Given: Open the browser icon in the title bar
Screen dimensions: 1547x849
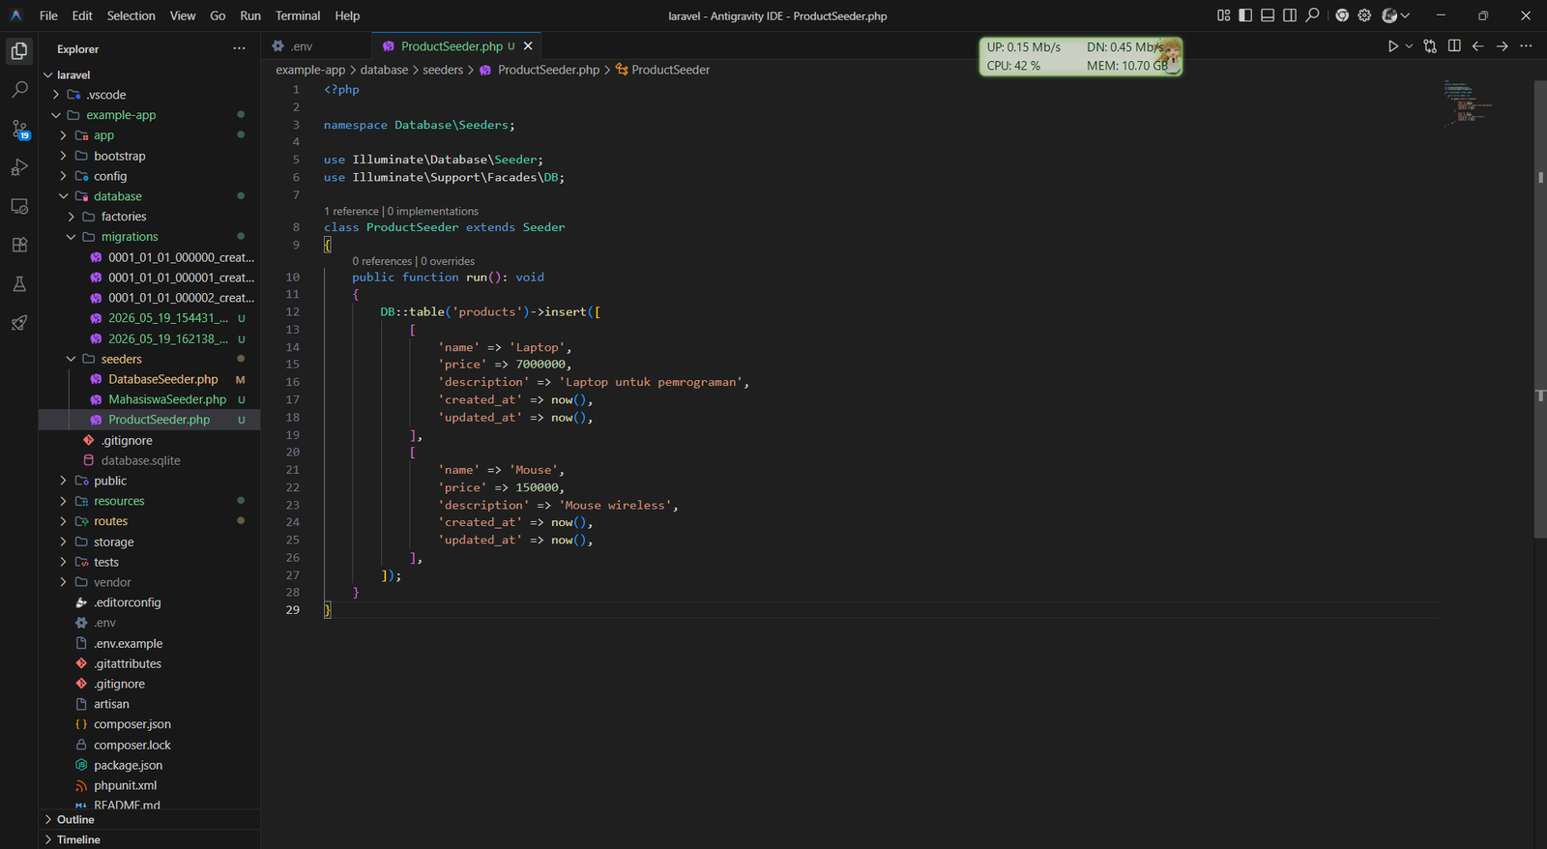Looking at the screenshot, I should [x=1342, y=15].
